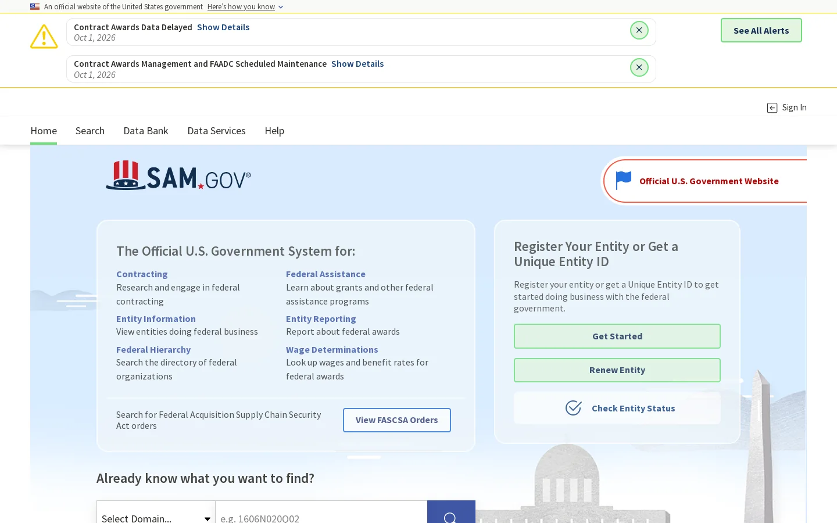The image size is (837, 523).
Task: Click the Sign In arrow icon
Action: coord(772,108)
